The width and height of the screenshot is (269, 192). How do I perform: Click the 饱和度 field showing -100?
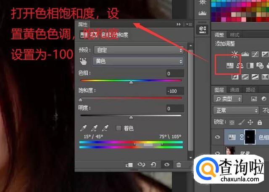coord(175,91)
